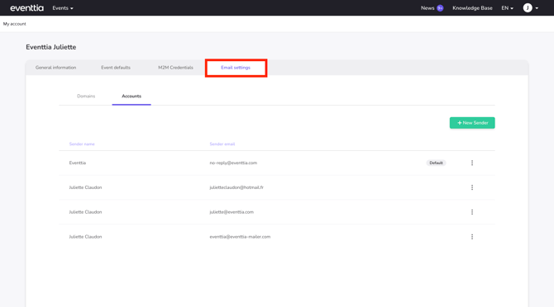Open options menu for julietteclaudon@hotmail.fr
Screen dimensions: 554x307
(472, 187)
